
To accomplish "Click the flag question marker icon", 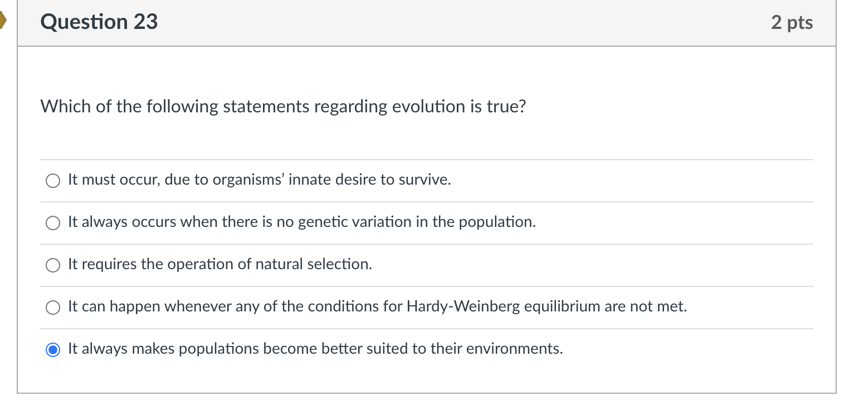I will 3,22.
